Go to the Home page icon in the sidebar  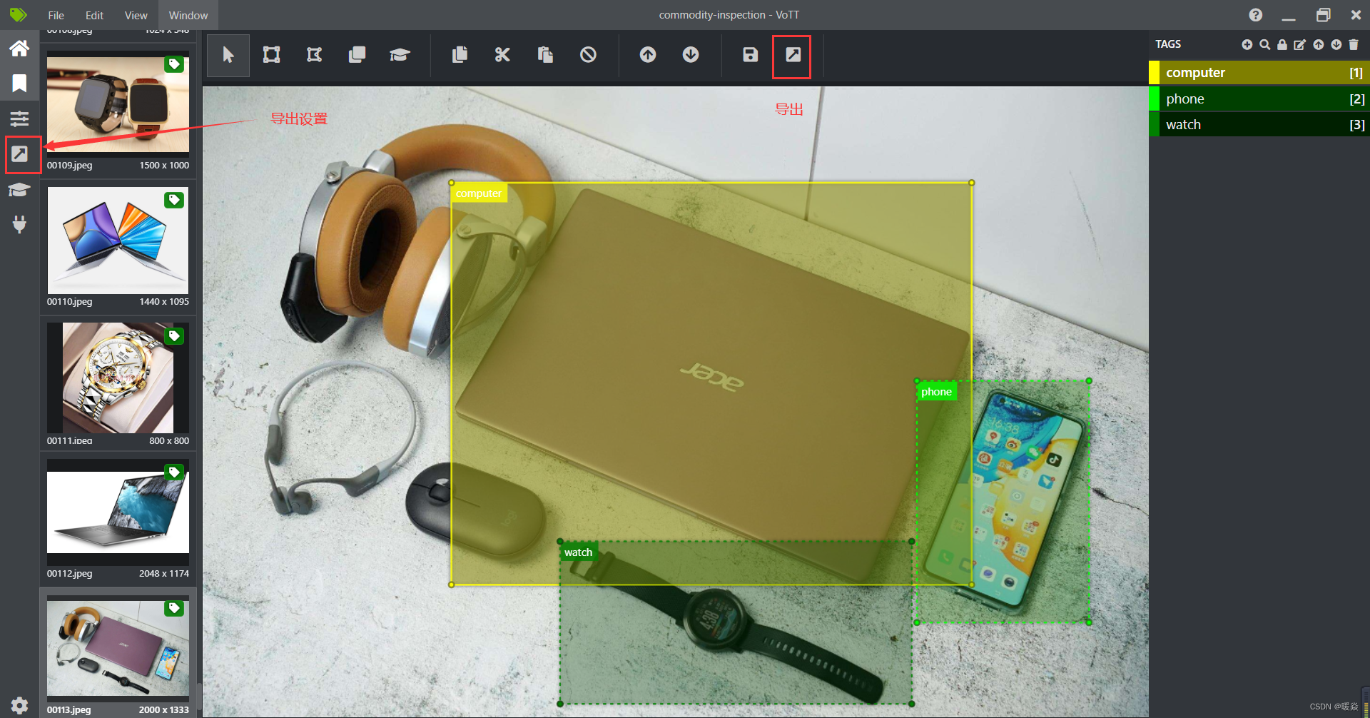(x=19, y=49)
